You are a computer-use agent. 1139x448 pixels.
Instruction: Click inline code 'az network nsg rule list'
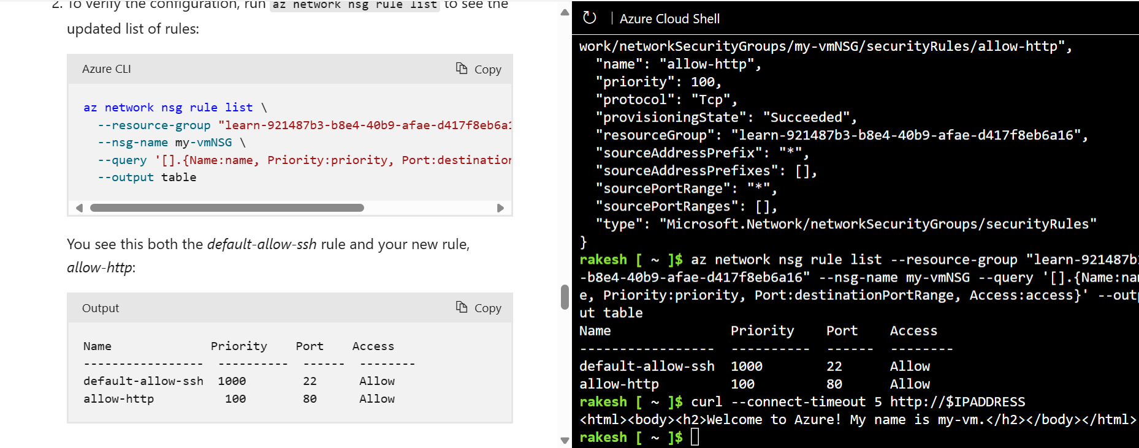click(355, 5)
